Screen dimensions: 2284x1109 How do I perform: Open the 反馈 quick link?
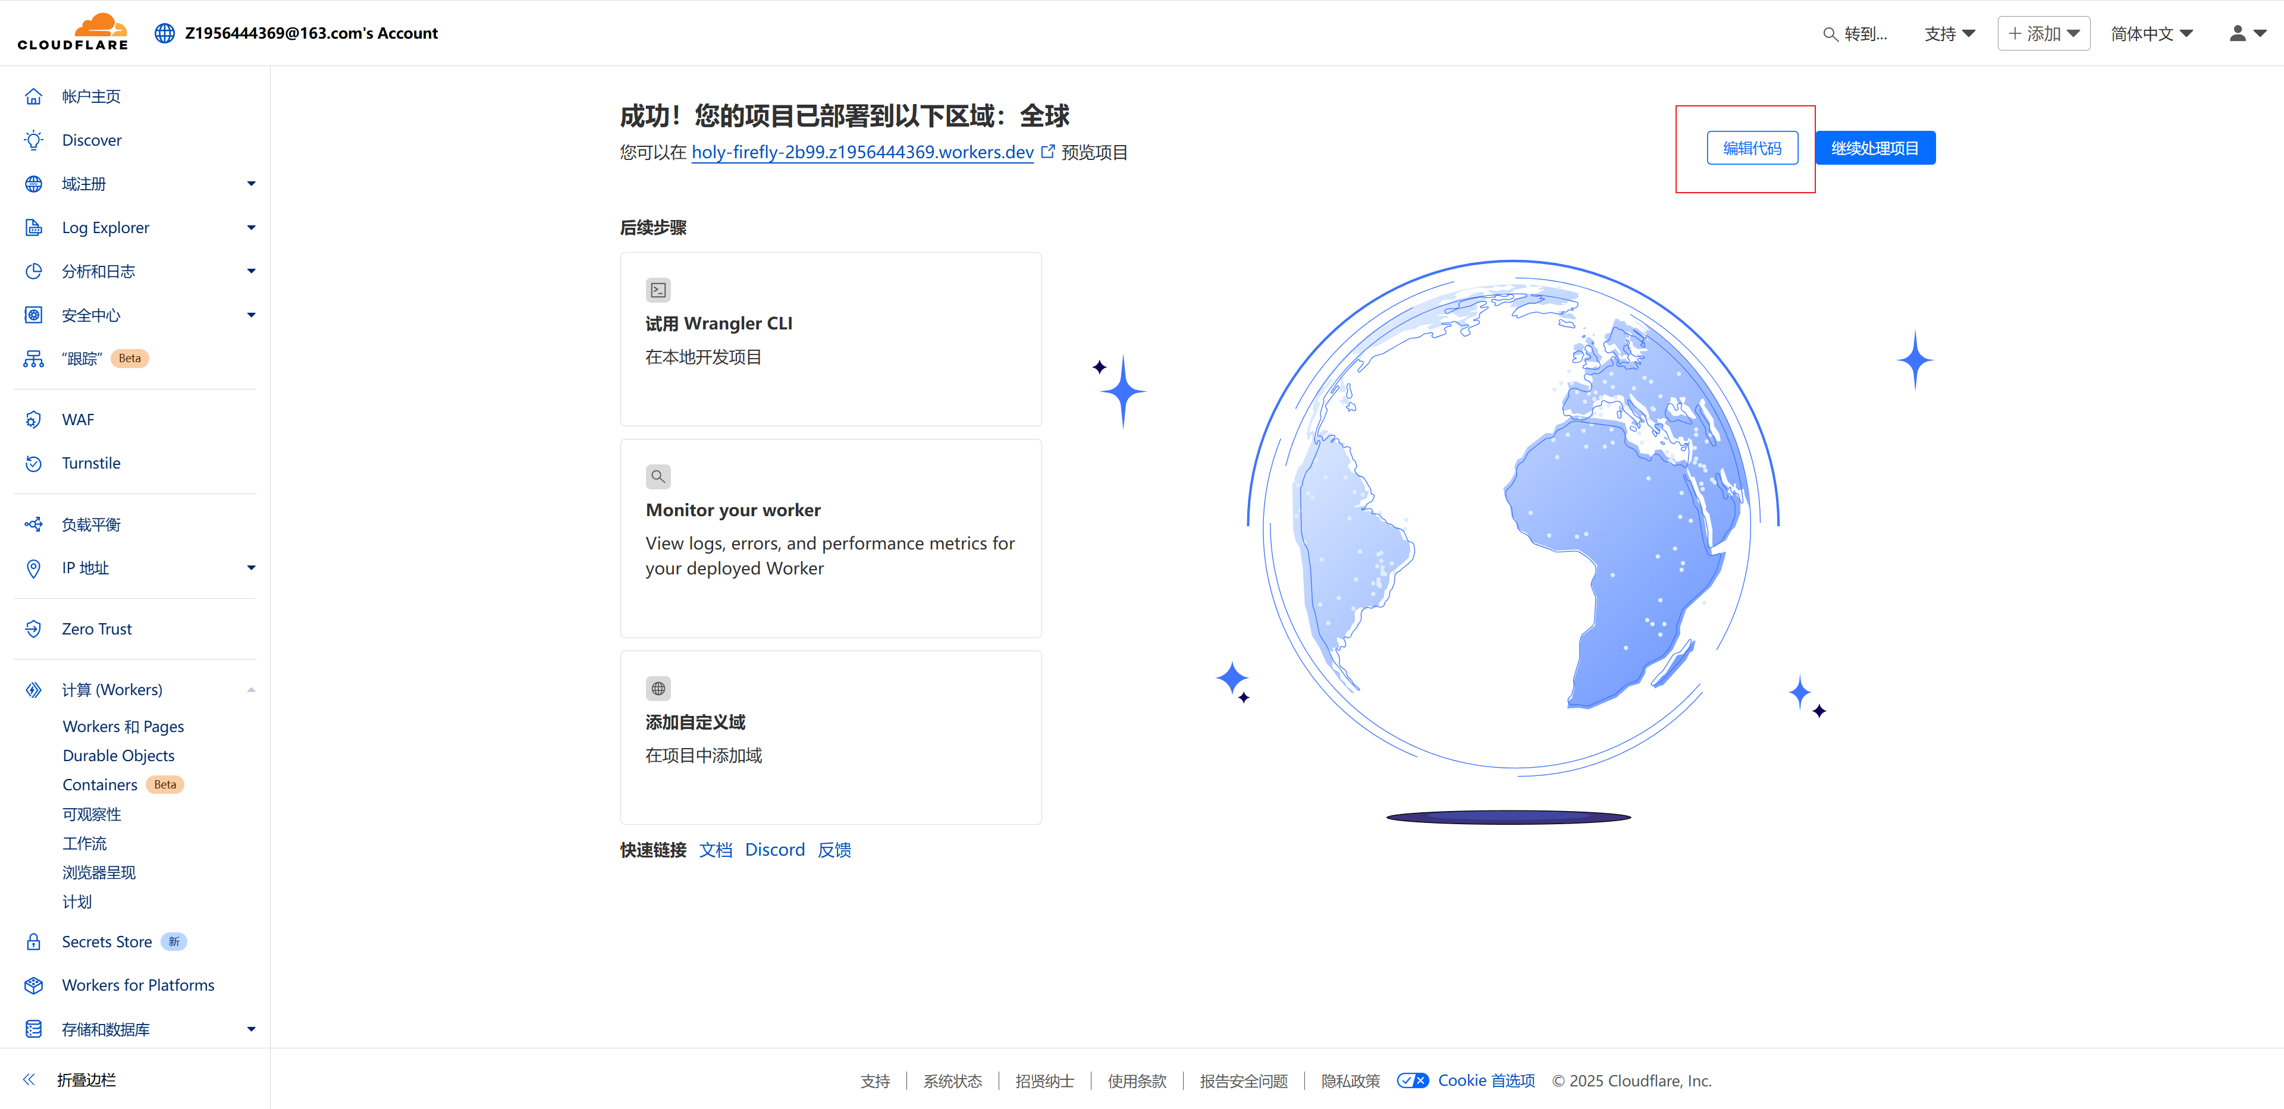834,849
